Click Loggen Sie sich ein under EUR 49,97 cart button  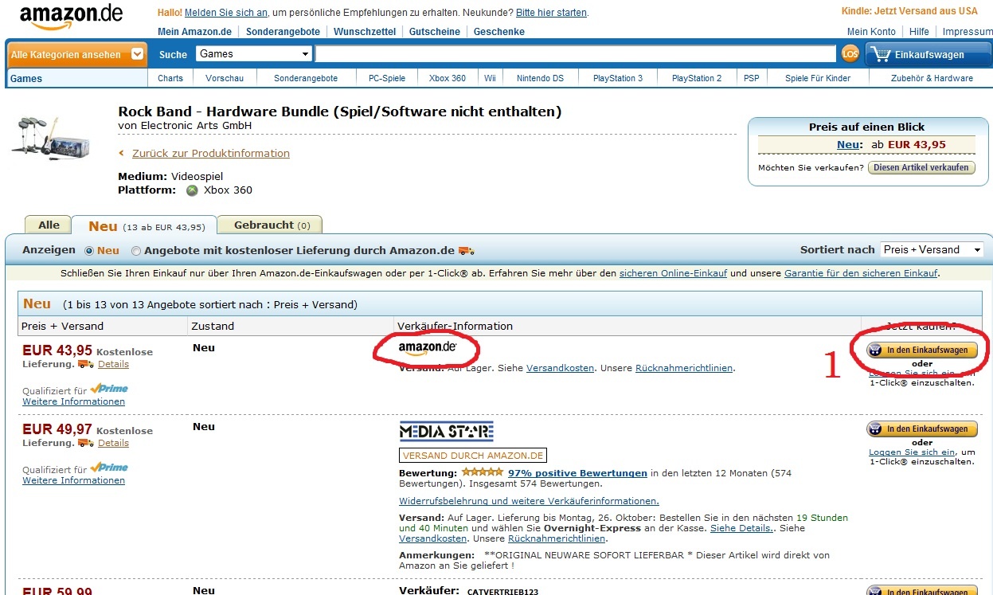[x=912, y=452]
